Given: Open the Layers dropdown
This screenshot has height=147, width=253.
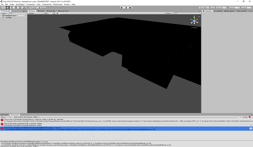Looking at the screenshot, I should click(234, 8).
